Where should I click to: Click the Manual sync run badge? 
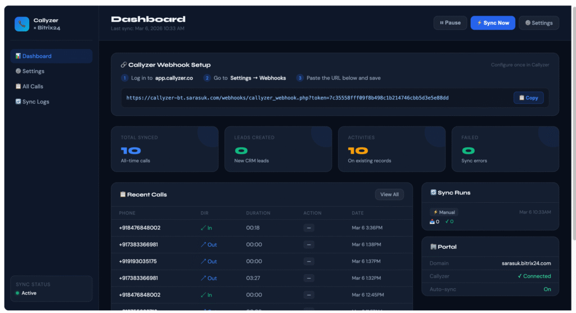444,212
